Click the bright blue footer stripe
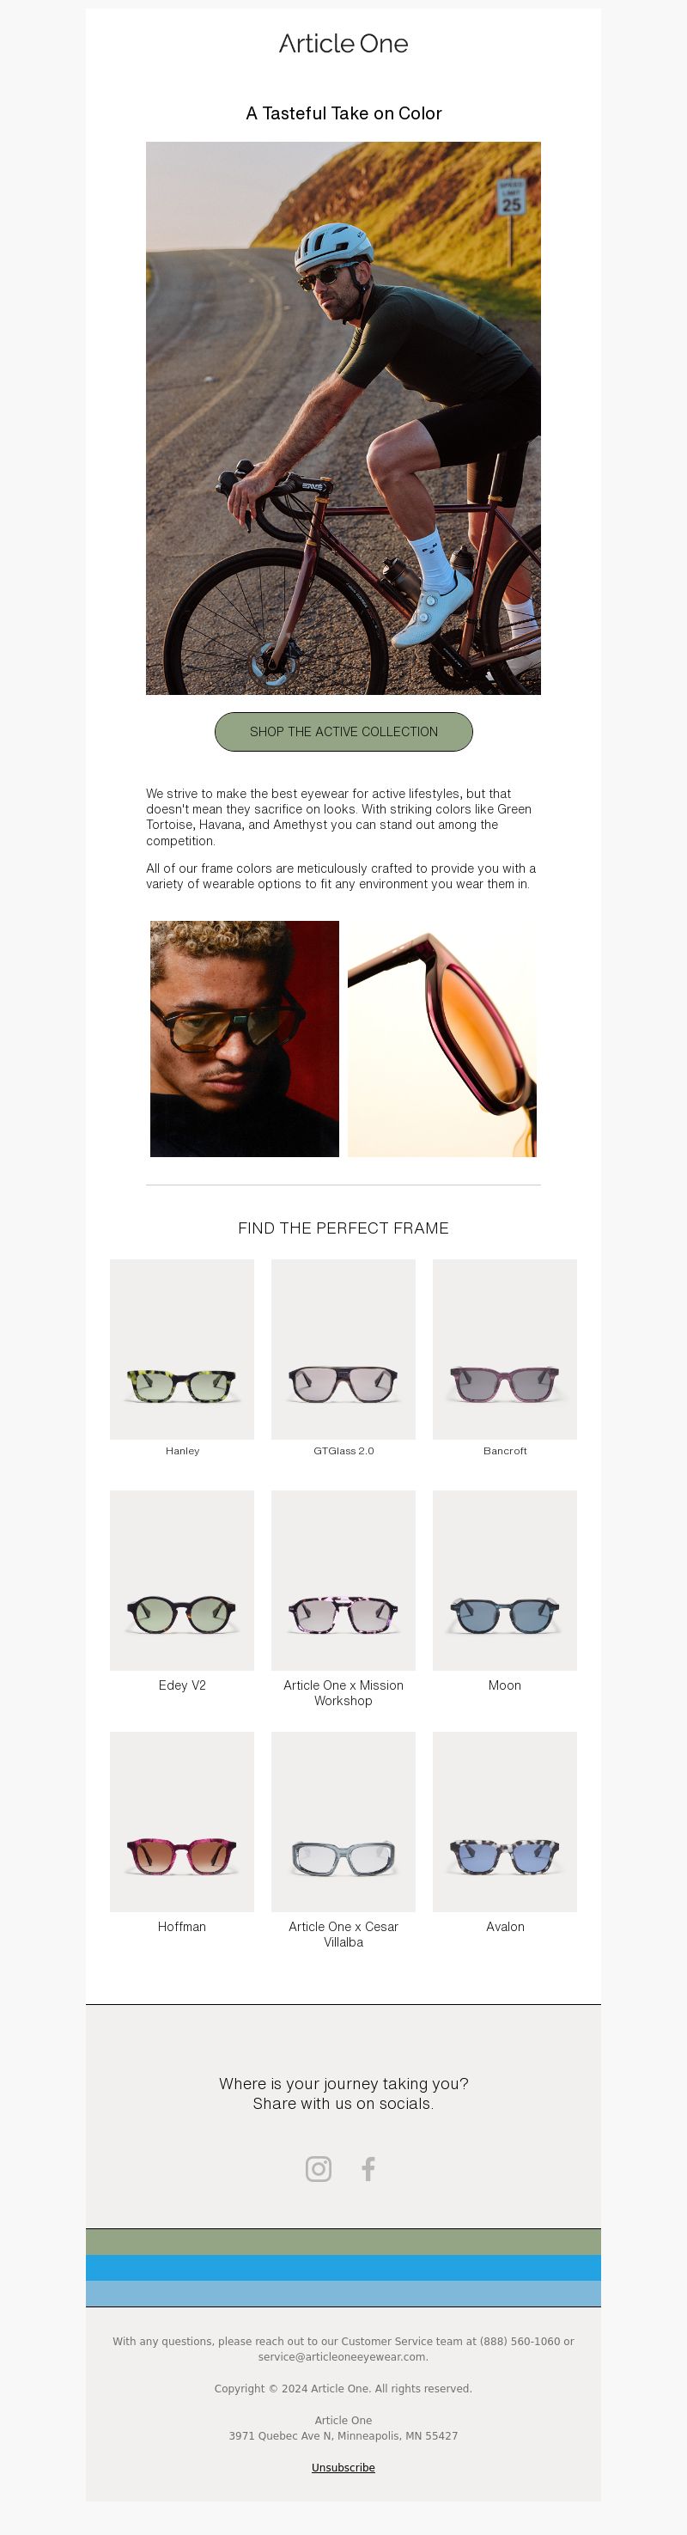Screen dimensions: 687x2535 pyautogui.click(x=343, y=2269)
